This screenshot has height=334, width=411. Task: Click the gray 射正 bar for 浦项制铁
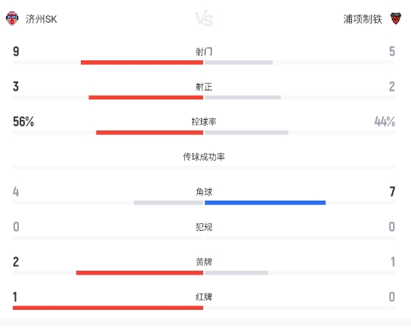pyautogui.click(x=243, y=97)
